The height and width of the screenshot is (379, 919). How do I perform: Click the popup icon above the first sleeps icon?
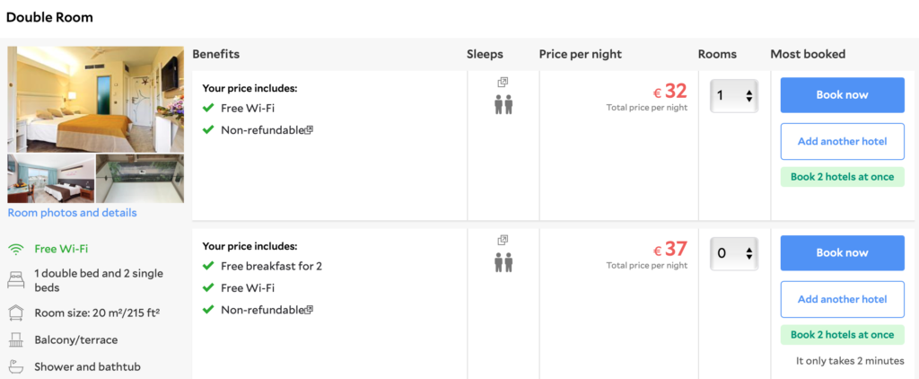[x=503, y=83]
